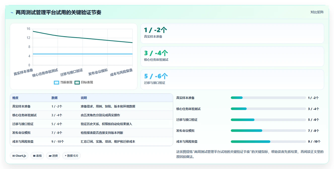Click the 核心任务体验测试 progress bar
Viewport: 334px width, 169px height.
(268, 109)
